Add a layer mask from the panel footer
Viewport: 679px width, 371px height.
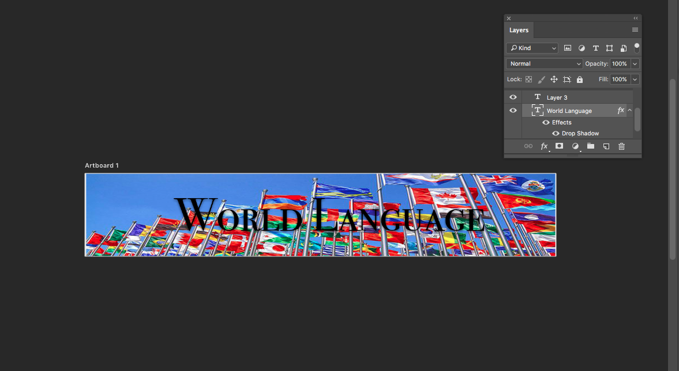point(559,146)
